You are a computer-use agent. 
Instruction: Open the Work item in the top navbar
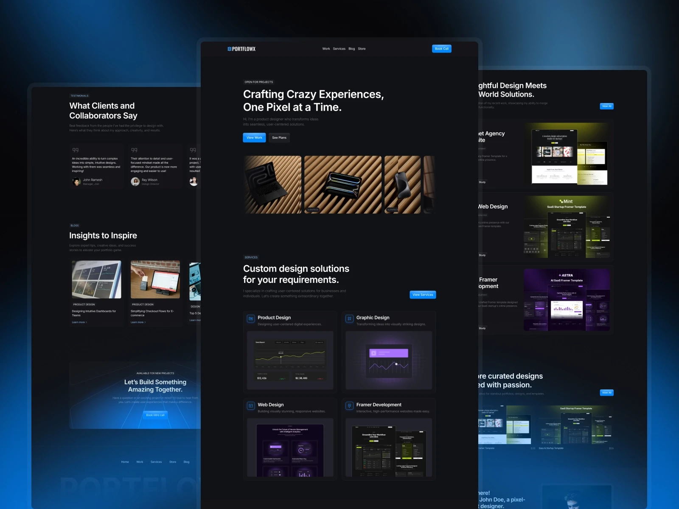[x=326, y=48]
